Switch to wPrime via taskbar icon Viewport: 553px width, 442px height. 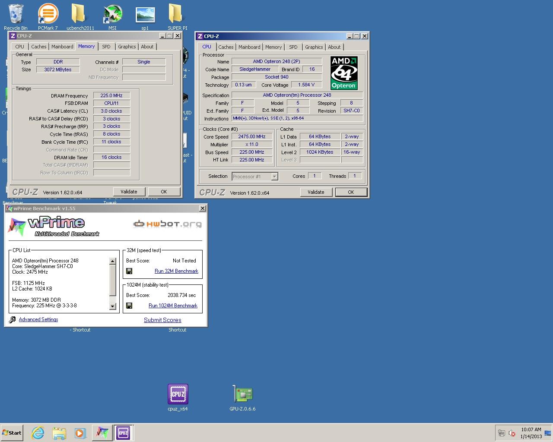[x=102, y=433]
